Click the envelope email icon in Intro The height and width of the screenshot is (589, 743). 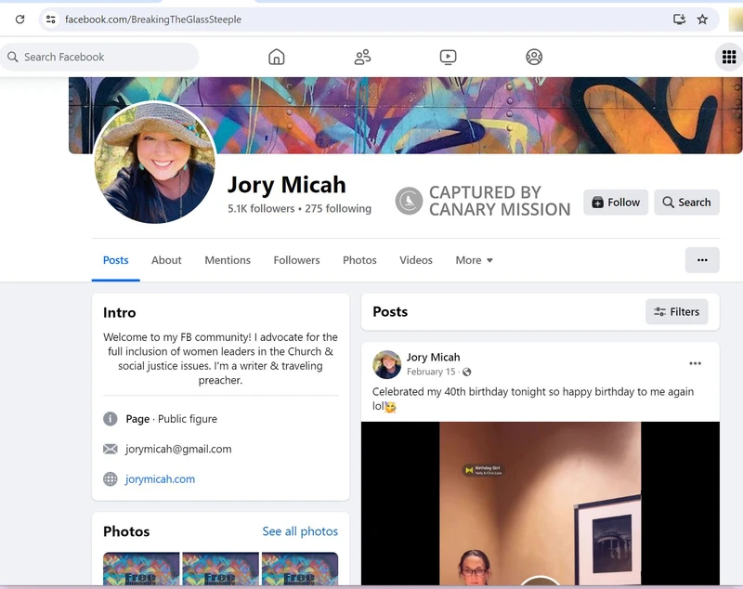pos(110,449)
